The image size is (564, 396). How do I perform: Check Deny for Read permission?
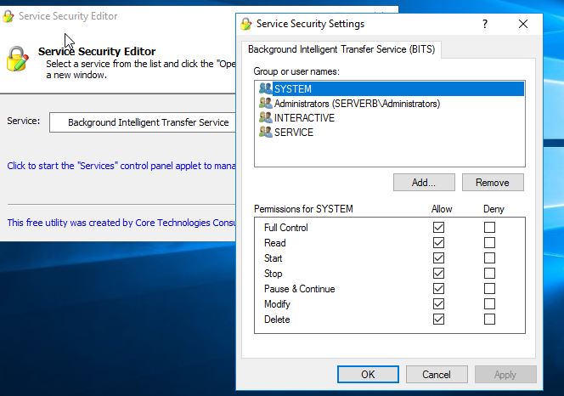point(489,243)
